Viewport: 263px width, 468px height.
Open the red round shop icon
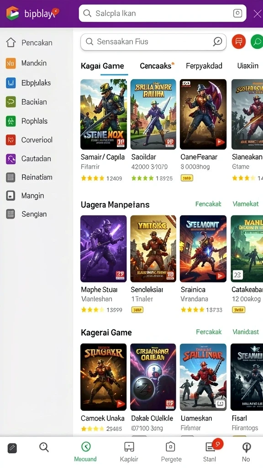(238, 42)
